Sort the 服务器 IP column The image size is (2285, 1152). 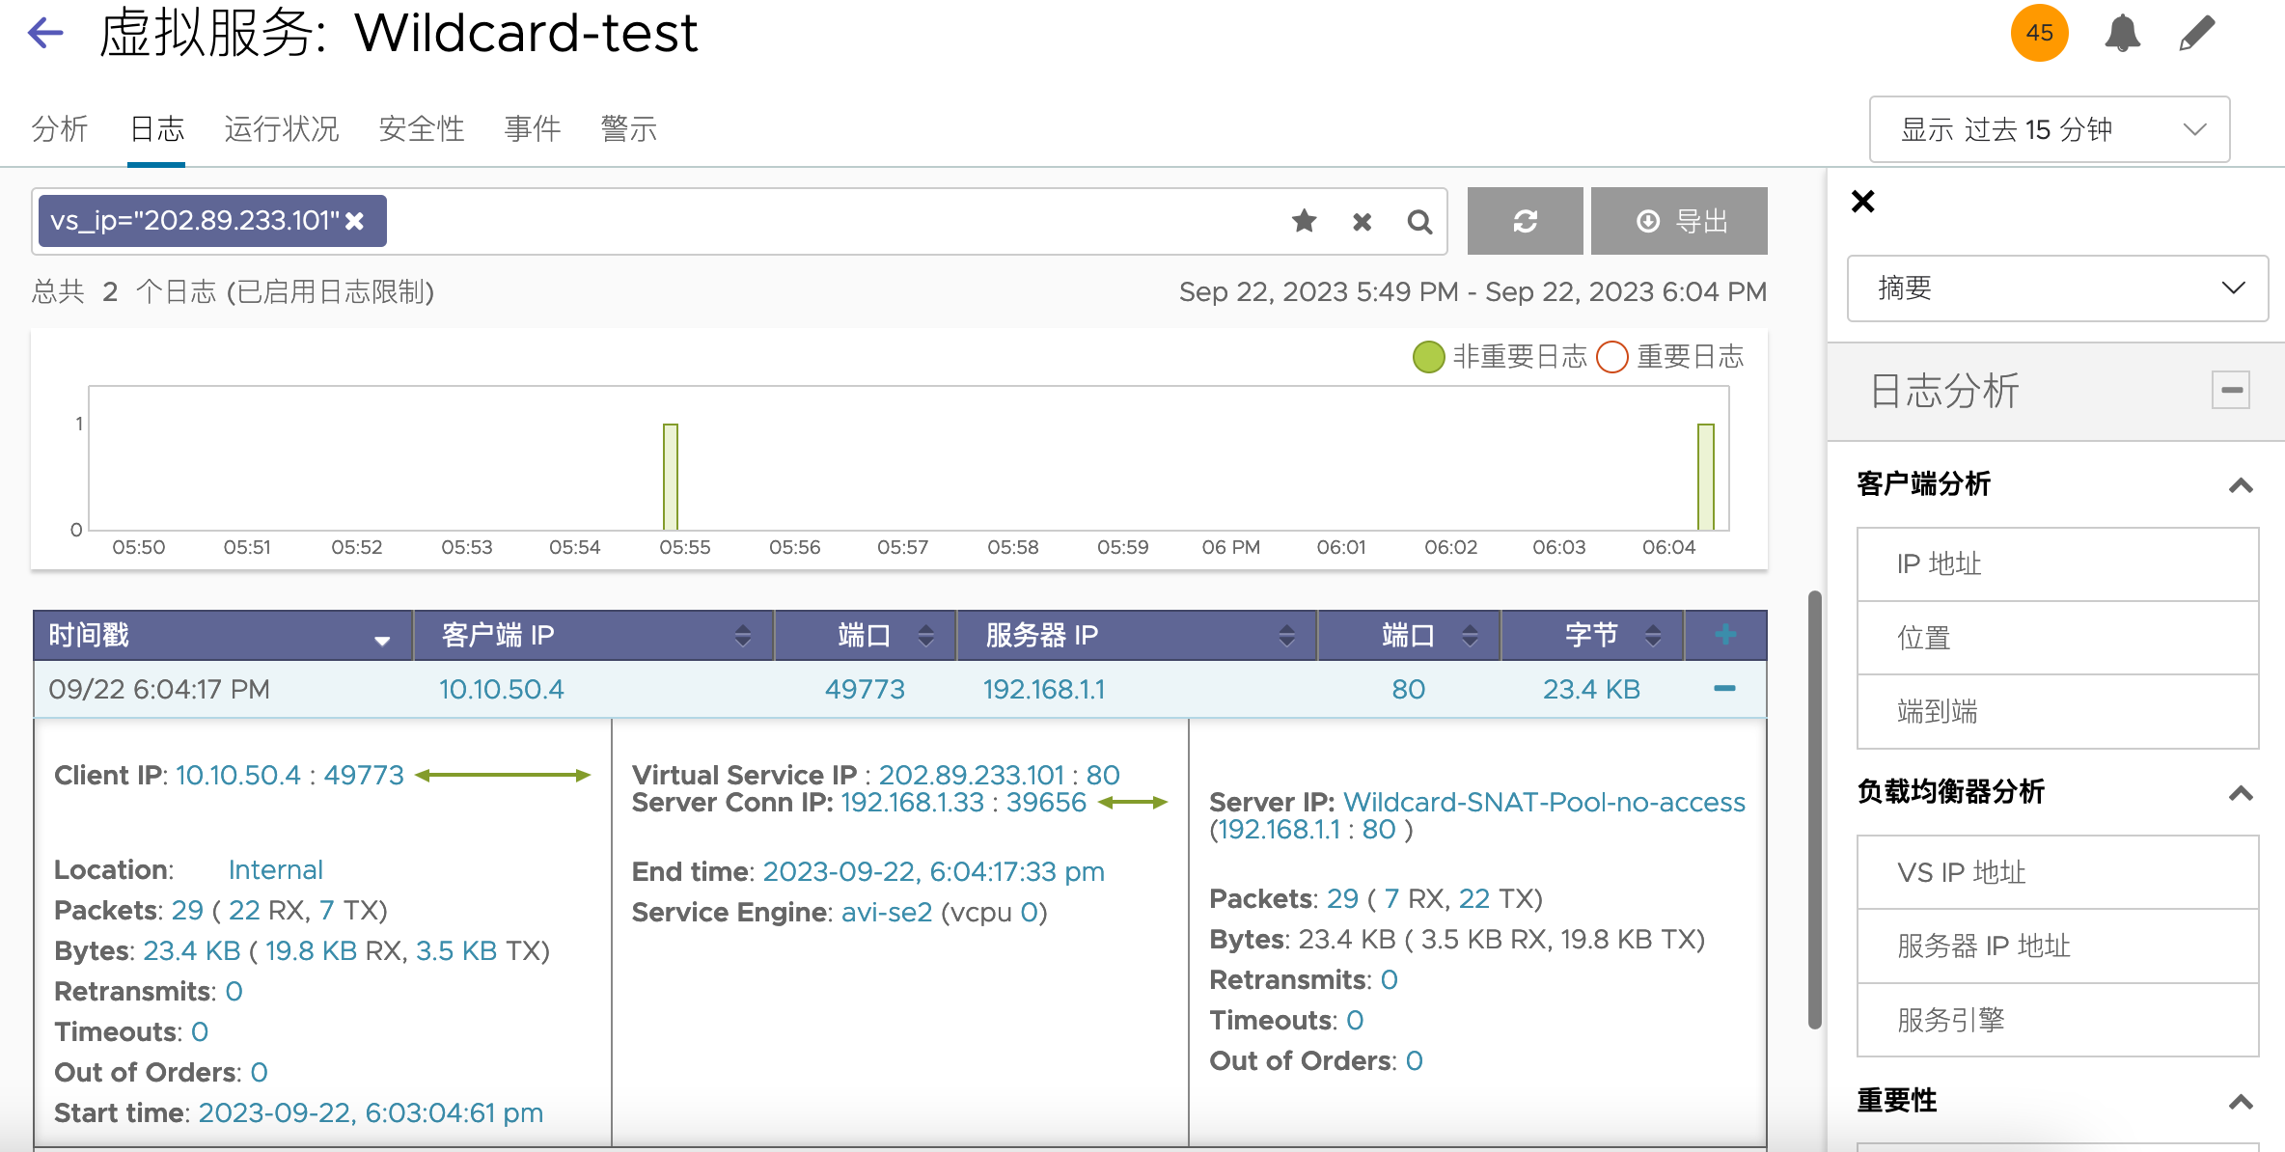point(1286,635)
